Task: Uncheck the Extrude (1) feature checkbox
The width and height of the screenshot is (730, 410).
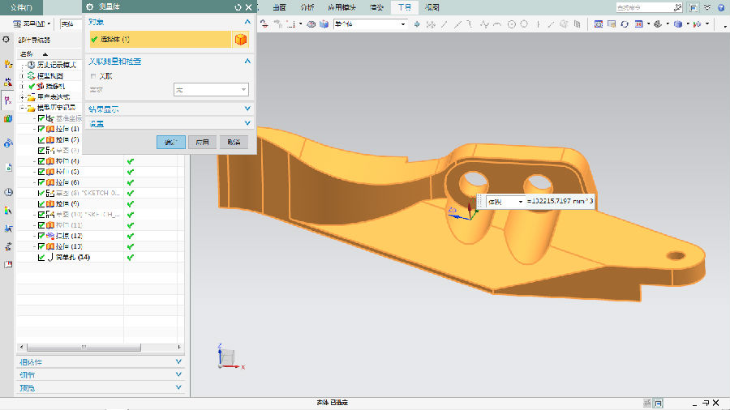Action: tap(41, 129)
